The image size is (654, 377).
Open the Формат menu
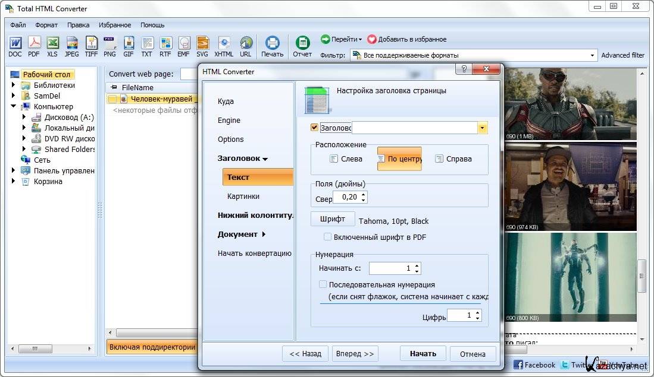click(46, 25)
